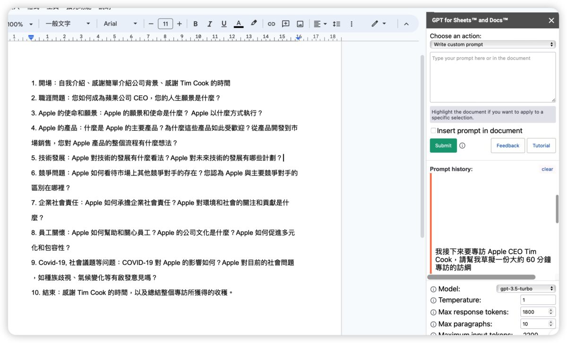Click the line starting with 4. Apple 的產品
Screen dimensions: 567x343
[164, 128]
